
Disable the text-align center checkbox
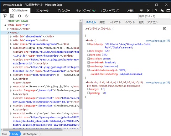pyautogui.click(x=88, y=59)
